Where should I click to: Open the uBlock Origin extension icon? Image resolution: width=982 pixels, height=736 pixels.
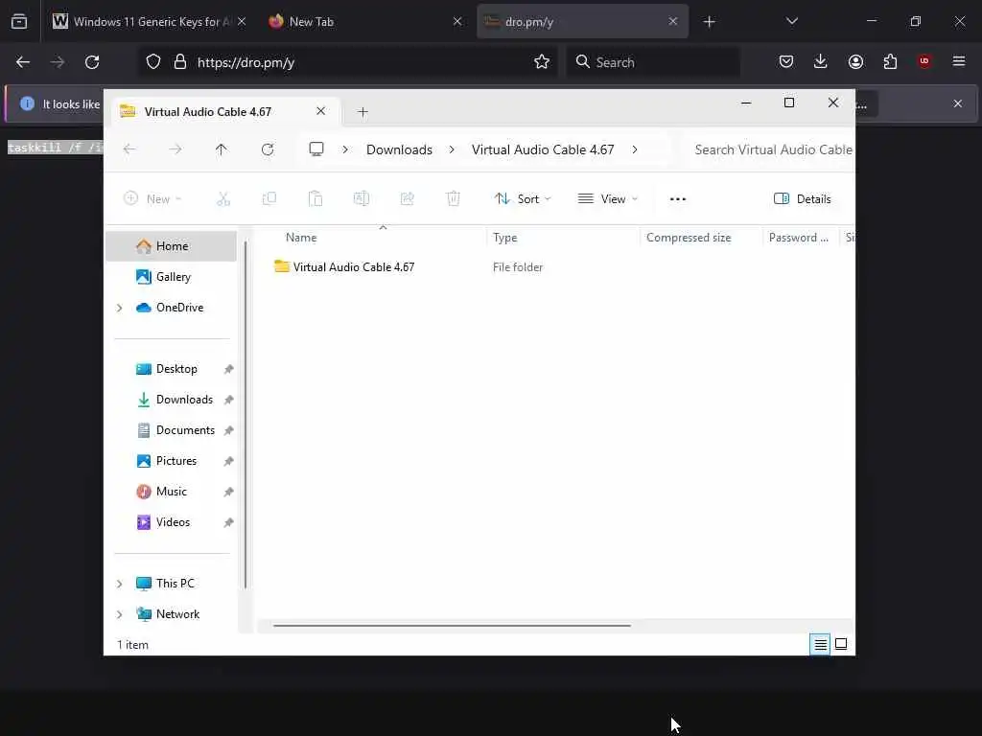pyautogui.click(x=924, y=61)
